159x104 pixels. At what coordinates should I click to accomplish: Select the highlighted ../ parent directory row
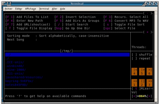click(x=67, y=55)
